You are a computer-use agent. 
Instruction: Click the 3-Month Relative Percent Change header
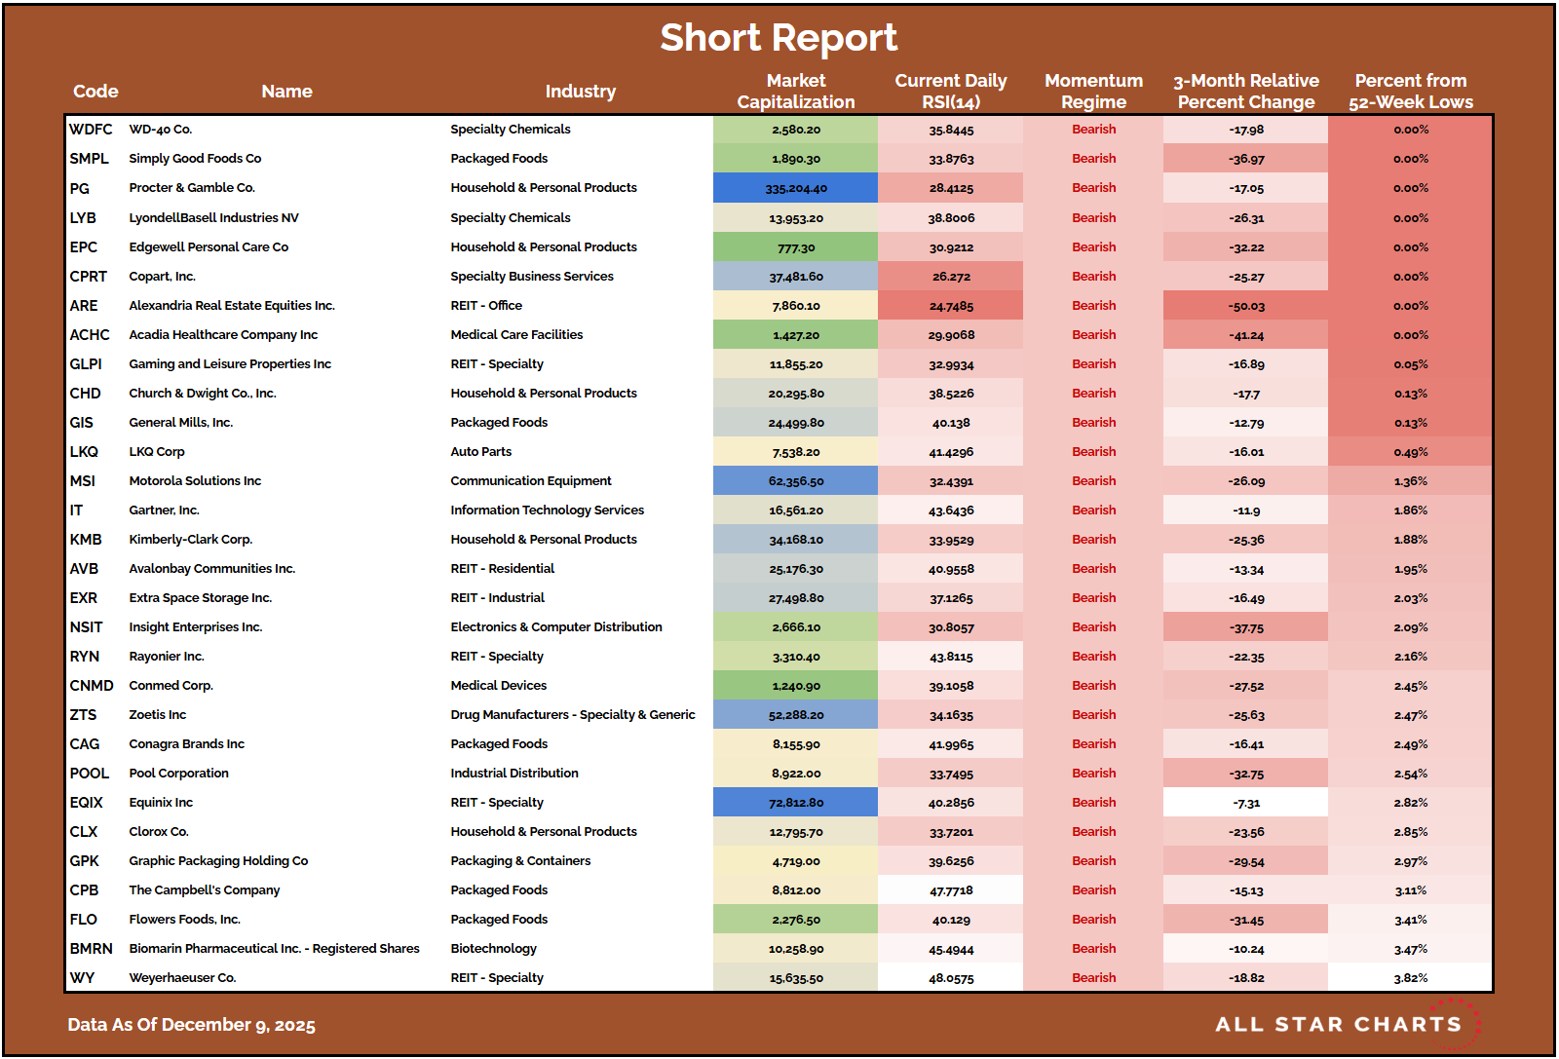[1245, 92]
